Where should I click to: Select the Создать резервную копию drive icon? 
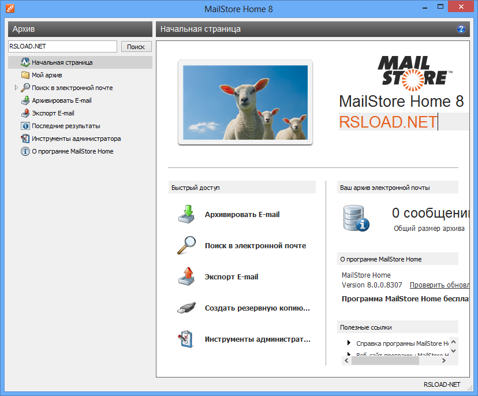186,308
